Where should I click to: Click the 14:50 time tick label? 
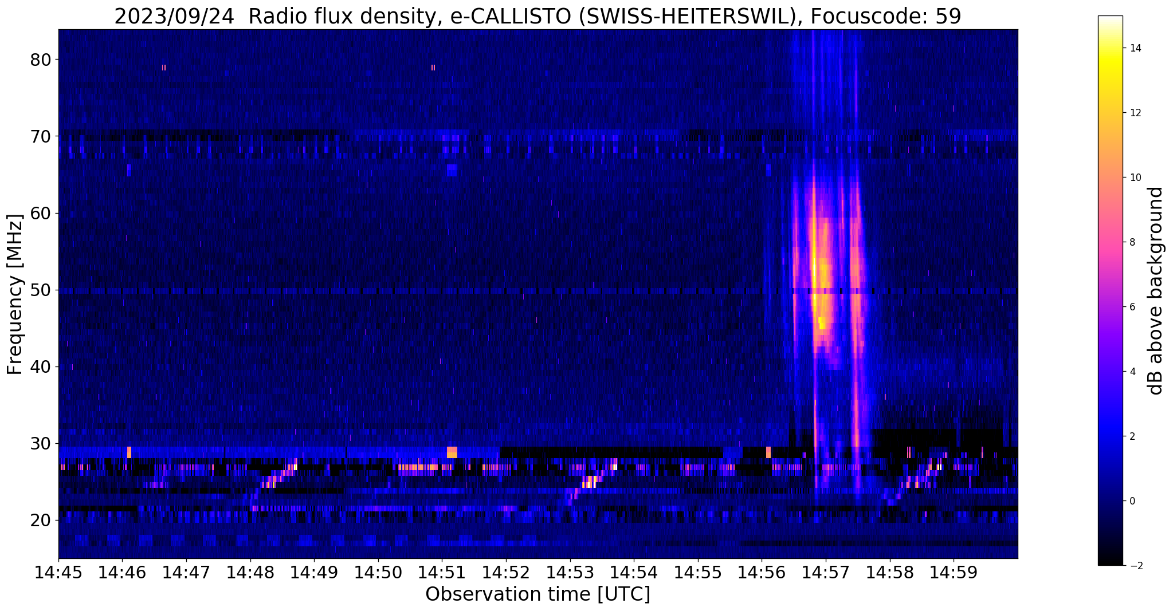[378, 573]
